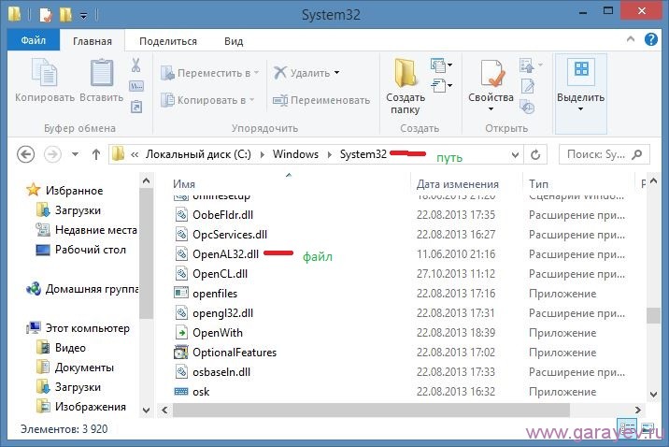Viewport: 669px width, 447px height.
Task: Click the Cut scissors icon
Action: click(x=136, y=65)
